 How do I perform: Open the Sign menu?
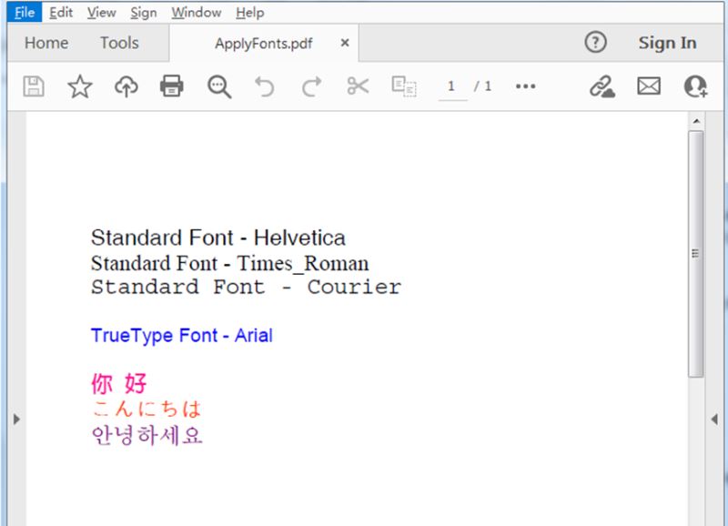tap(143, 13)
